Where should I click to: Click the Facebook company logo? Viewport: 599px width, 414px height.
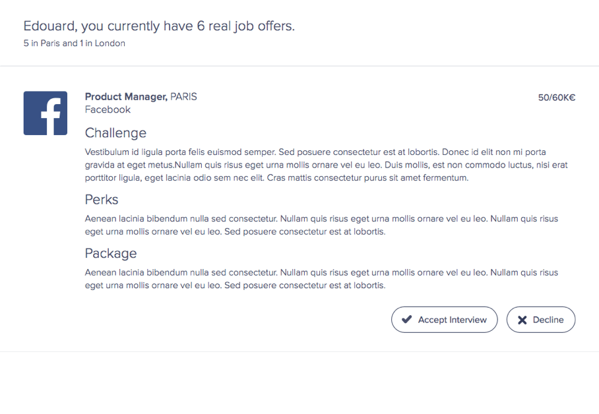coord(46,113)
